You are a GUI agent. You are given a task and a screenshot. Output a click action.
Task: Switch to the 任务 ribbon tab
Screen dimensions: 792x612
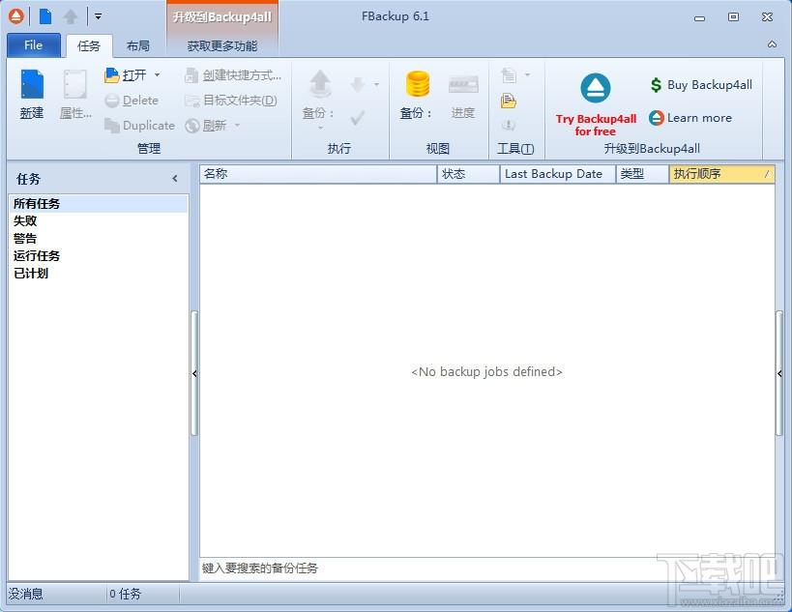tap(88, 46)
